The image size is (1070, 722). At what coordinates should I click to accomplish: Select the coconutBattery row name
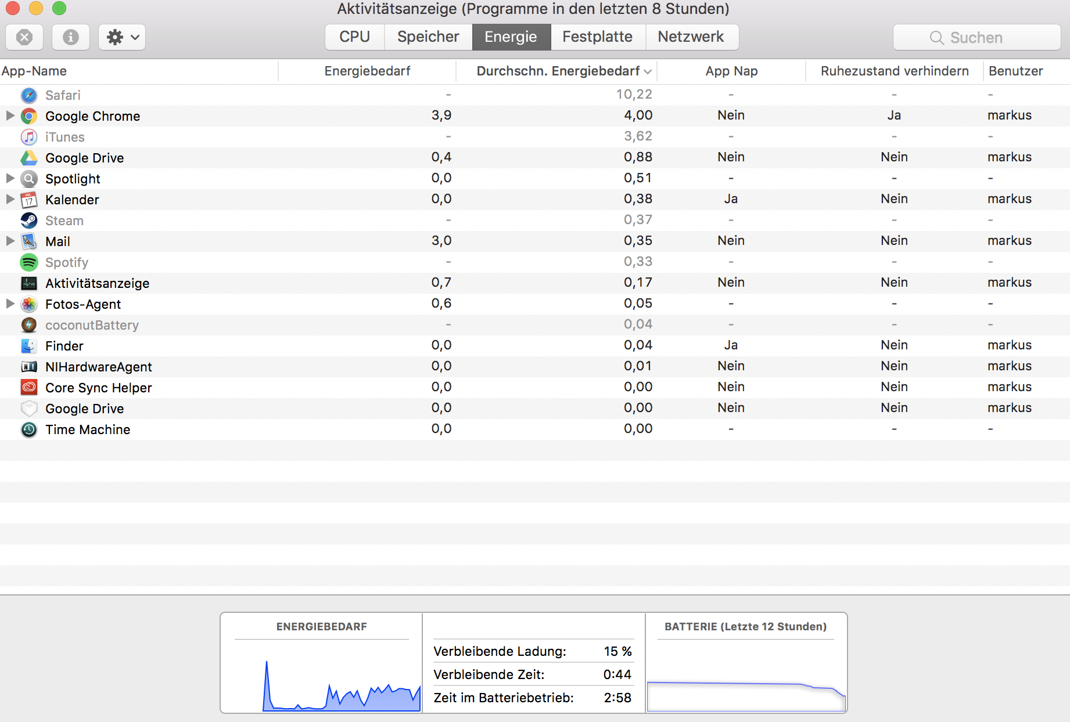point(92,325)
